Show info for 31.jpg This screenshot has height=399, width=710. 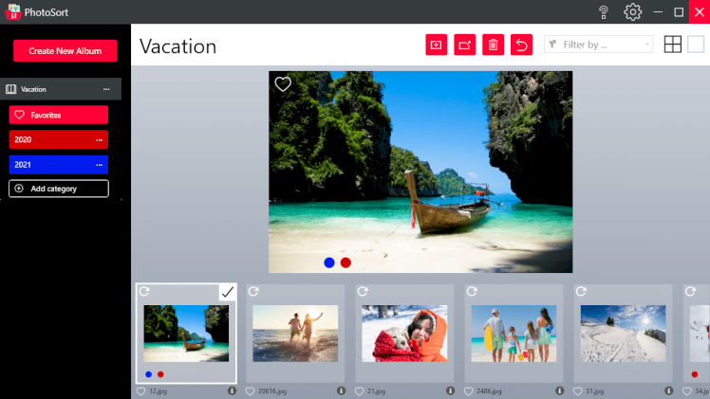[669, 390]
